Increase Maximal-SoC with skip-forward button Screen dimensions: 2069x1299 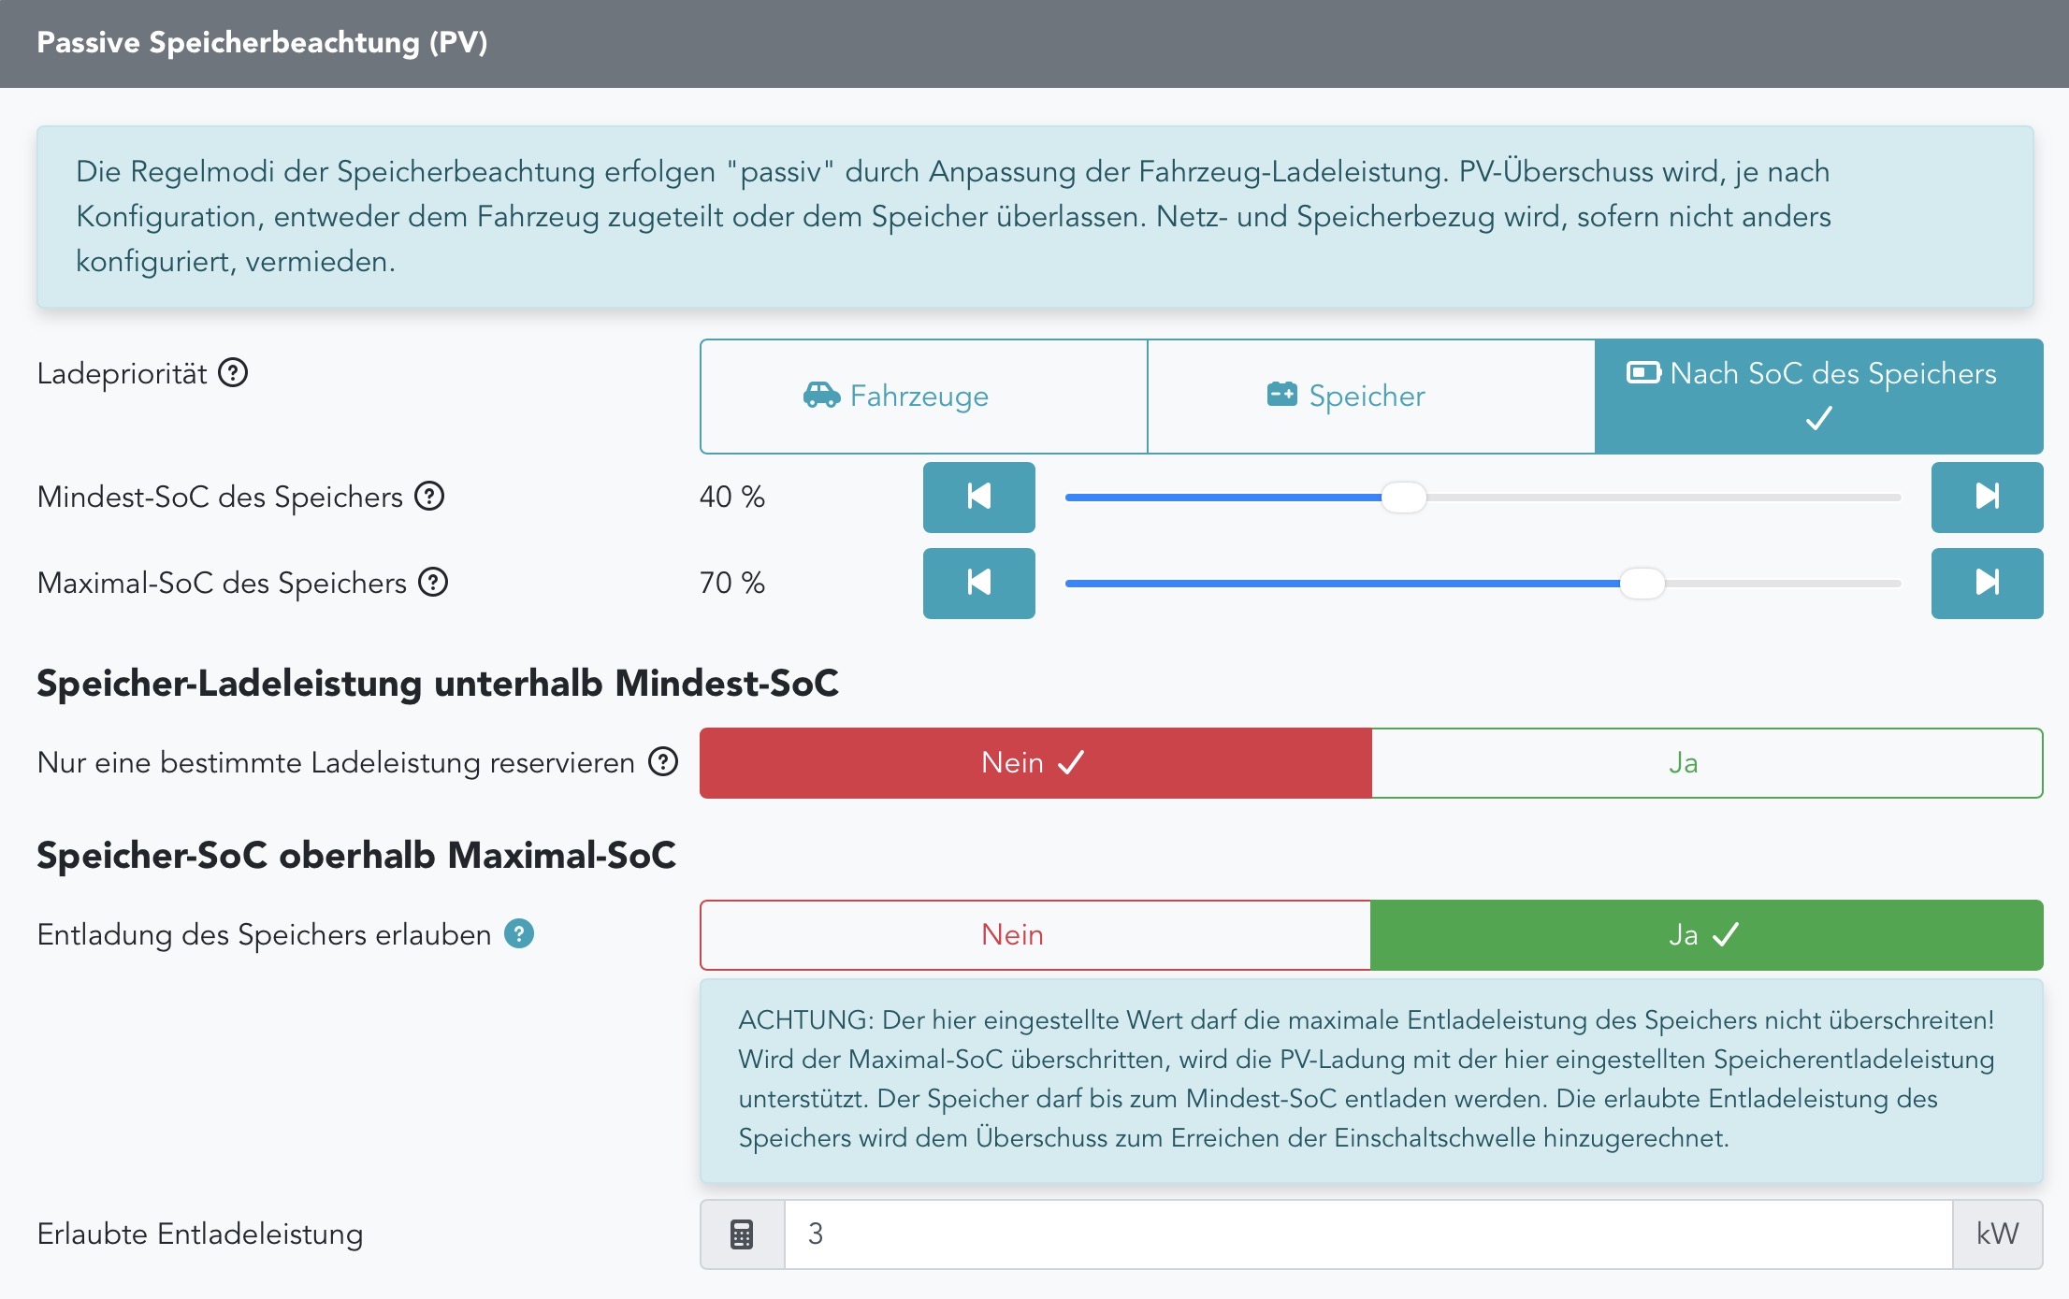1987,583
